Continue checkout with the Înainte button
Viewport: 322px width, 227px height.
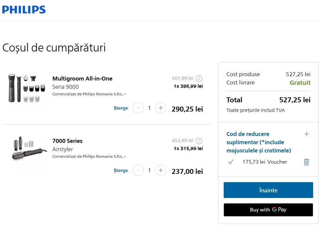coord(268,190)
